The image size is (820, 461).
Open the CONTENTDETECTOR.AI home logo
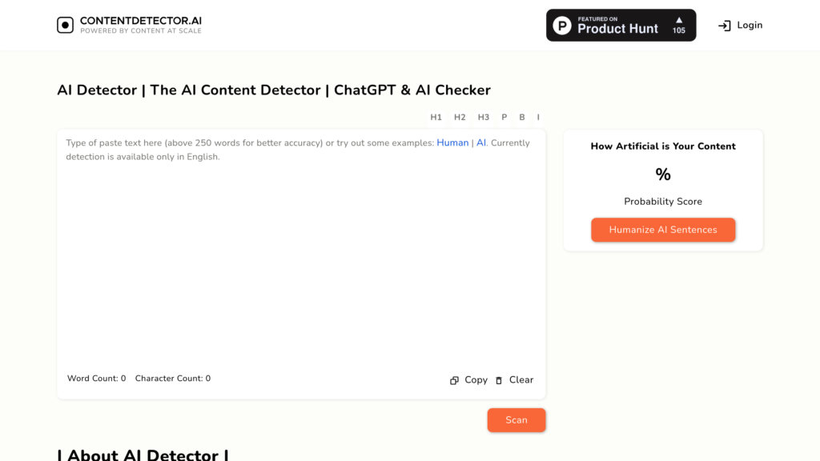click(x=128, y=24)
